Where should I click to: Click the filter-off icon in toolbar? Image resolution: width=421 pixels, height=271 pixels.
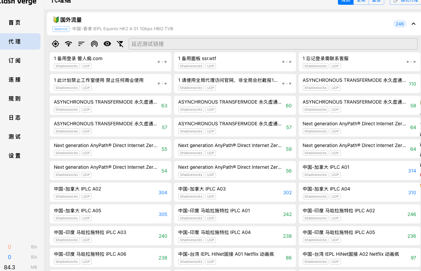120,44
